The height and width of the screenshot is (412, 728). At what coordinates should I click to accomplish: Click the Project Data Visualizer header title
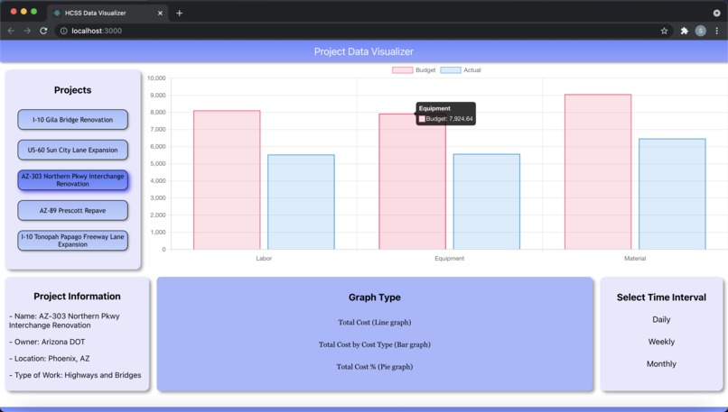pyautogui.click(x=363, y=51)
